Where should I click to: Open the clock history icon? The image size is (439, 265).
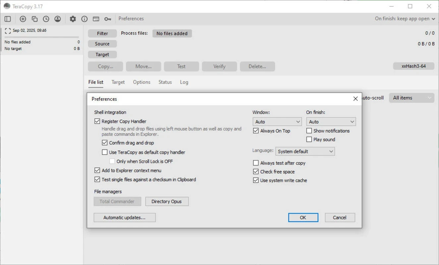click(x=46, y=19)
